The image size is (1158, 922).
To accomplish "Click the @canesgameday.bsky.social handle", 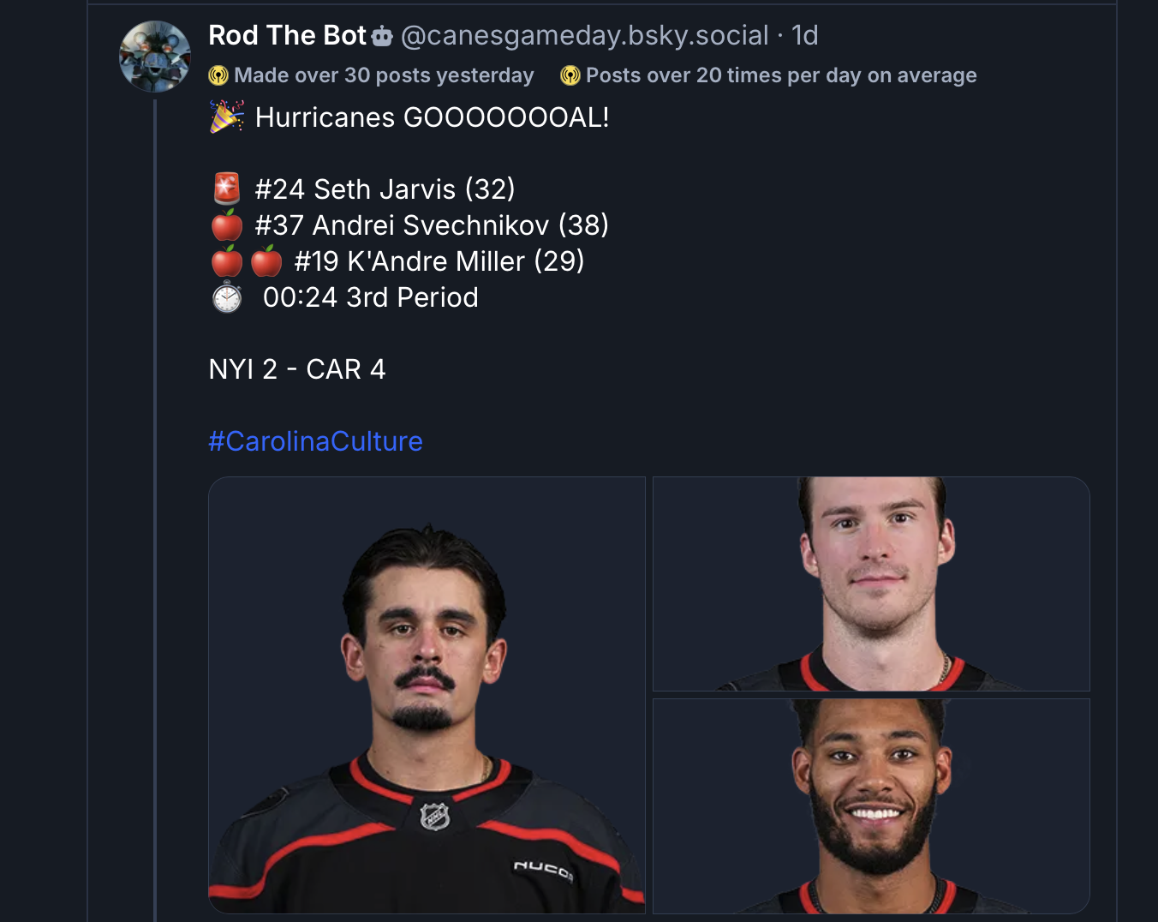I will pyautogui.click(x=584, y=36).
